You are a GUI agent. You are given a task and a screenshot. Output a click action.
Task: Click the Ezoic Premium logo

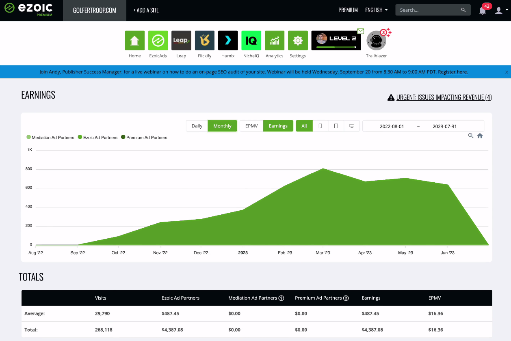point(28,9)
